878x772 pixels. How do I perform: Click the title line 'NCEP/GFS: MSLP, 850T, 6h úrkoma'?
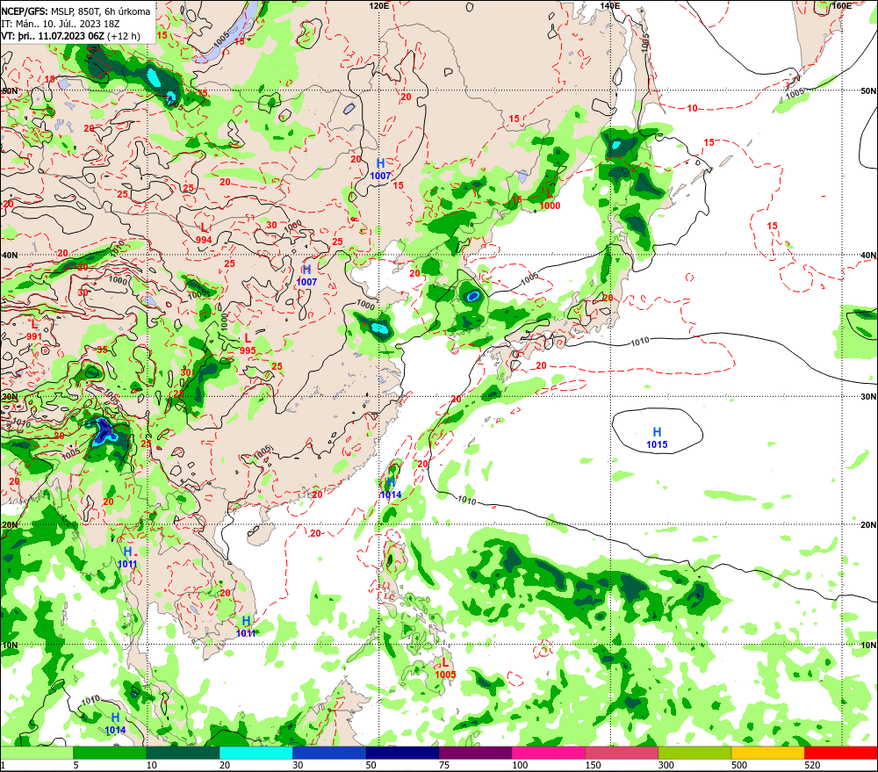(76, 11)
